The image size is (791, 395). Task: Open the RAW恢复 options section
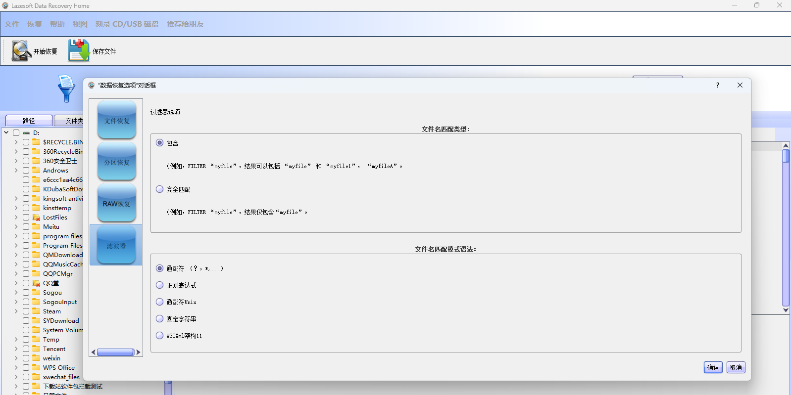117,203
